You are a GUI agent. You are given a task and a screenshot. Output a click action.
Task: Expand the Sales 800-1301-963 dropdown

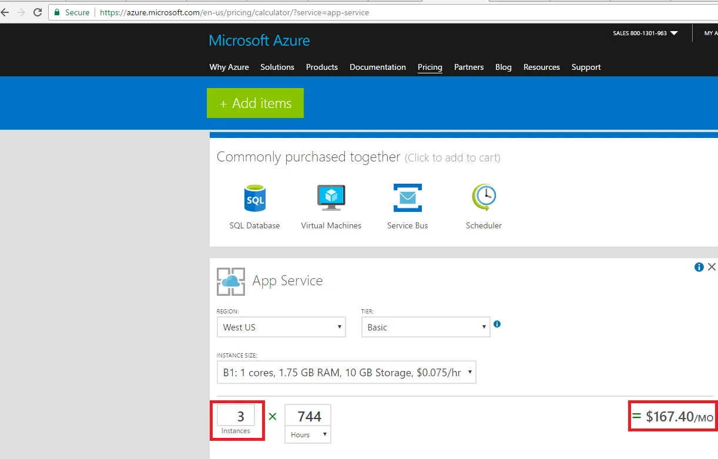645,33
